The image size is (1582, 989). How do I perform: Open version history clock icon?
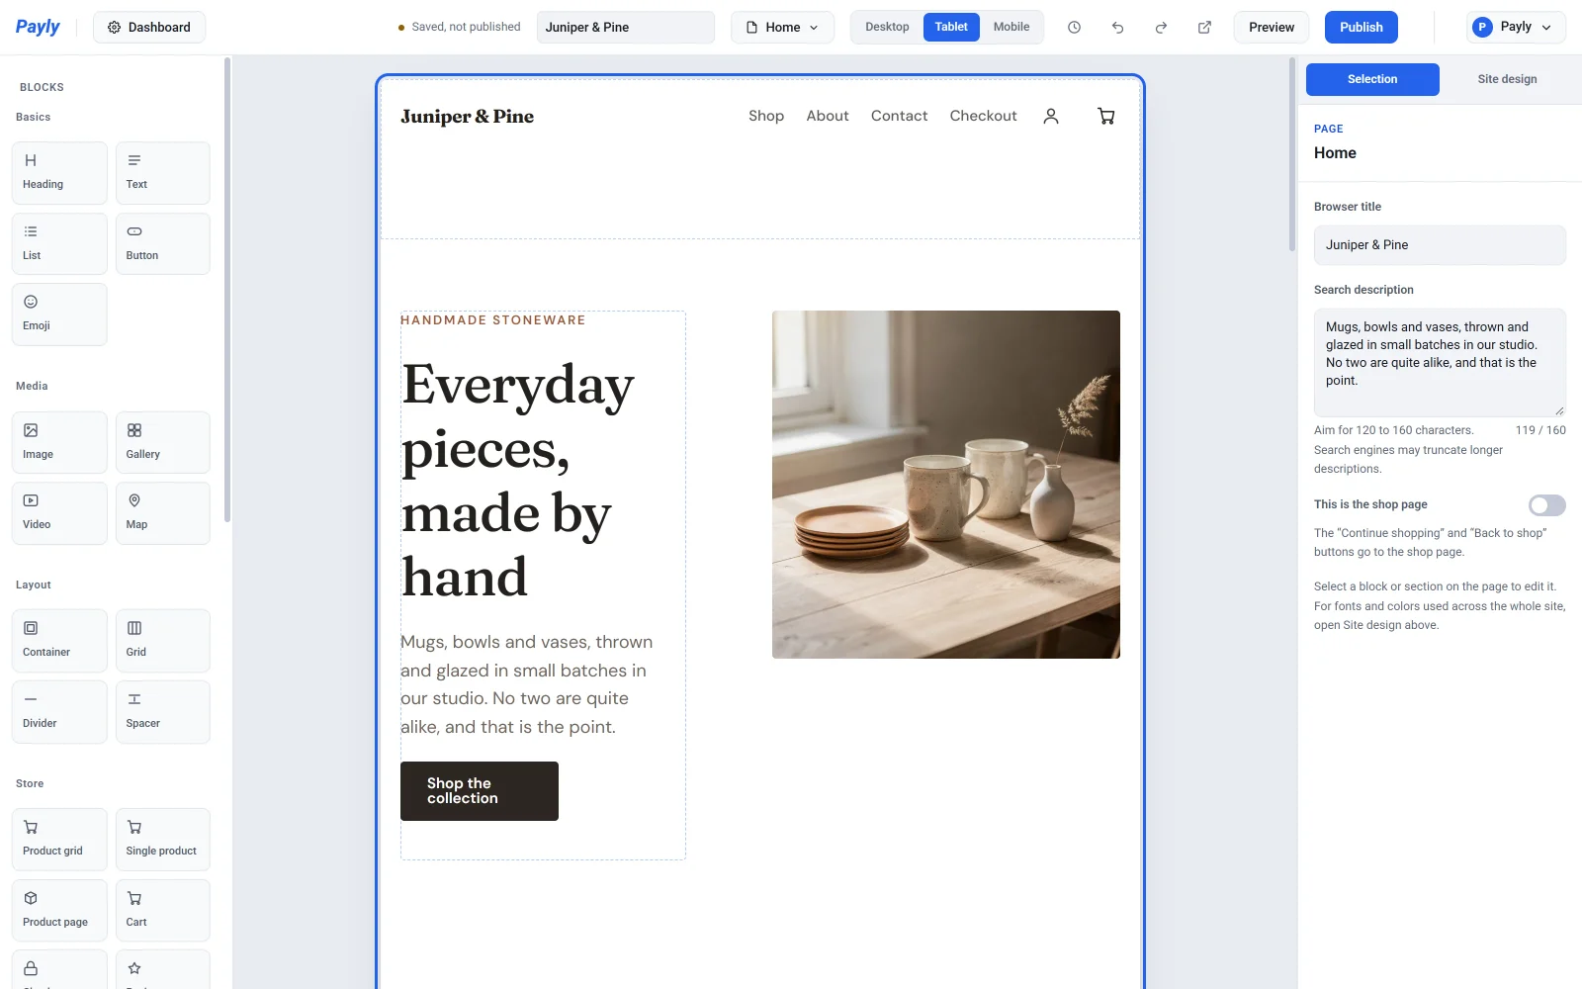[x=1074, y=28]
